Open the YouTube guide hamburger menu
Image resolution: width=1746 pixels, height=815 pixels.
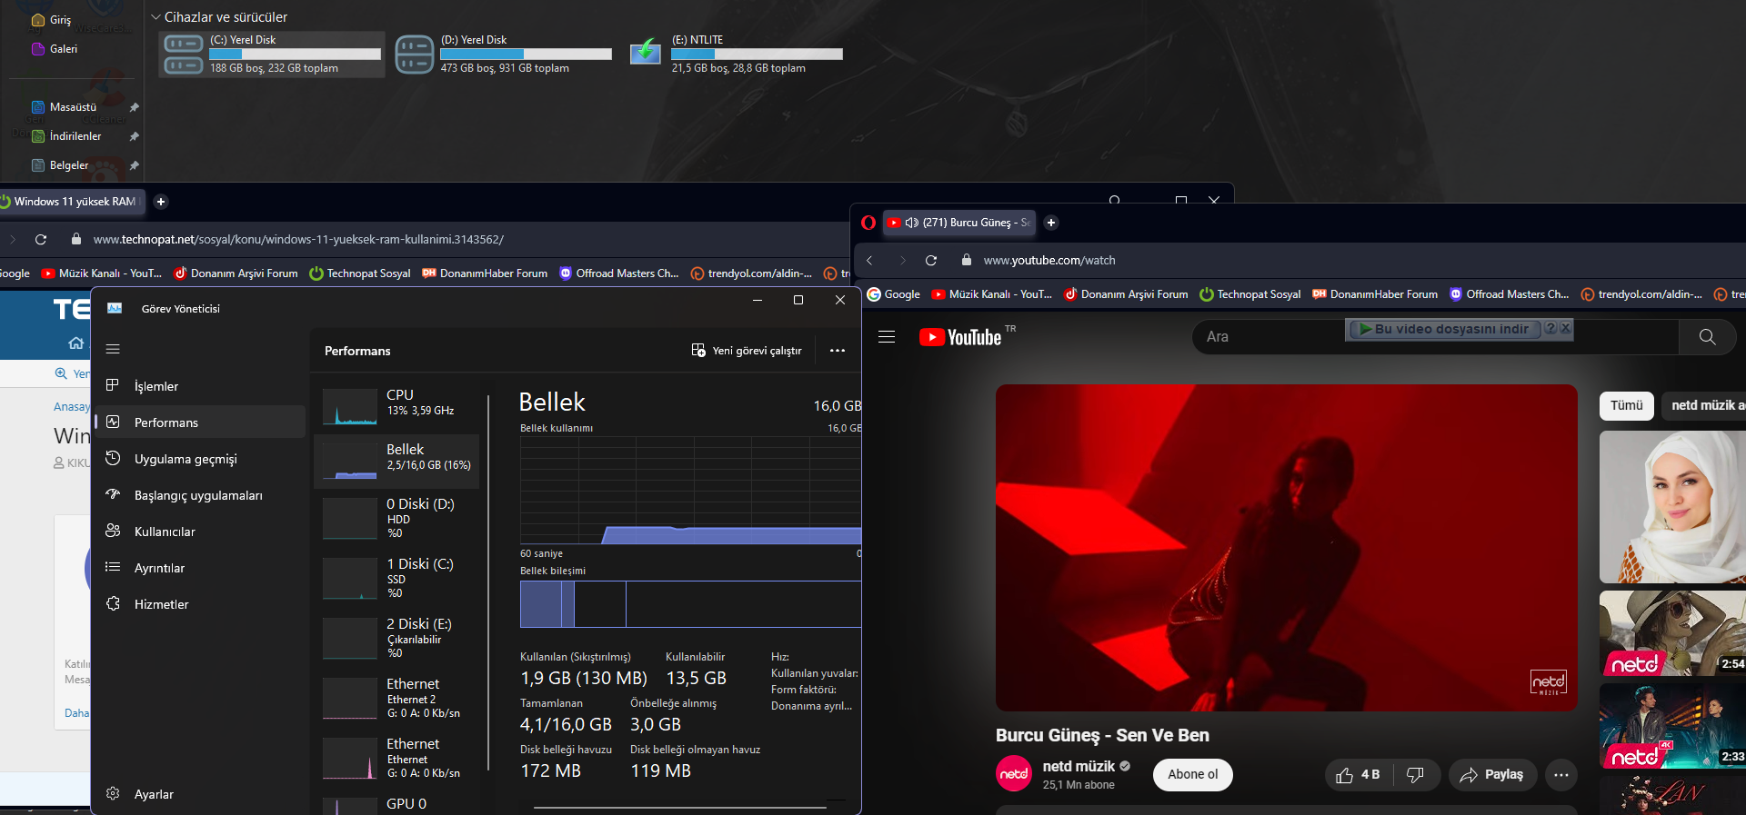tap(887, 337)
